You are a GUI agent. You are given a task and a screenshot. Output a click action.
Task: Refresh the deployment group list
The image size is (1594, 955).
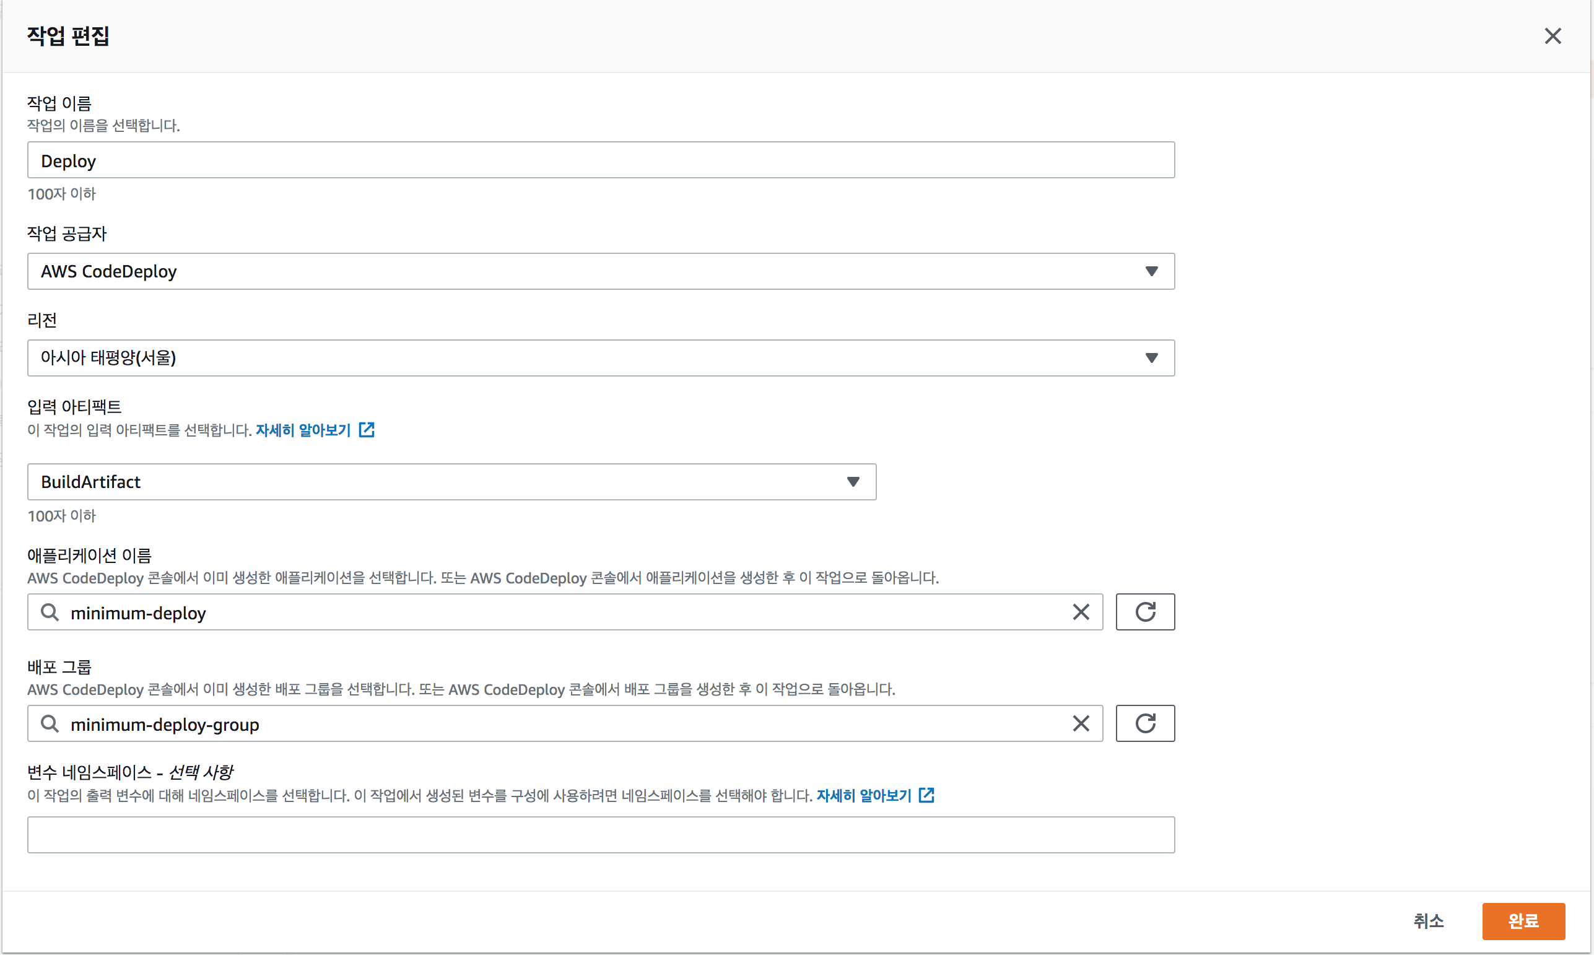coord(1144,723)
